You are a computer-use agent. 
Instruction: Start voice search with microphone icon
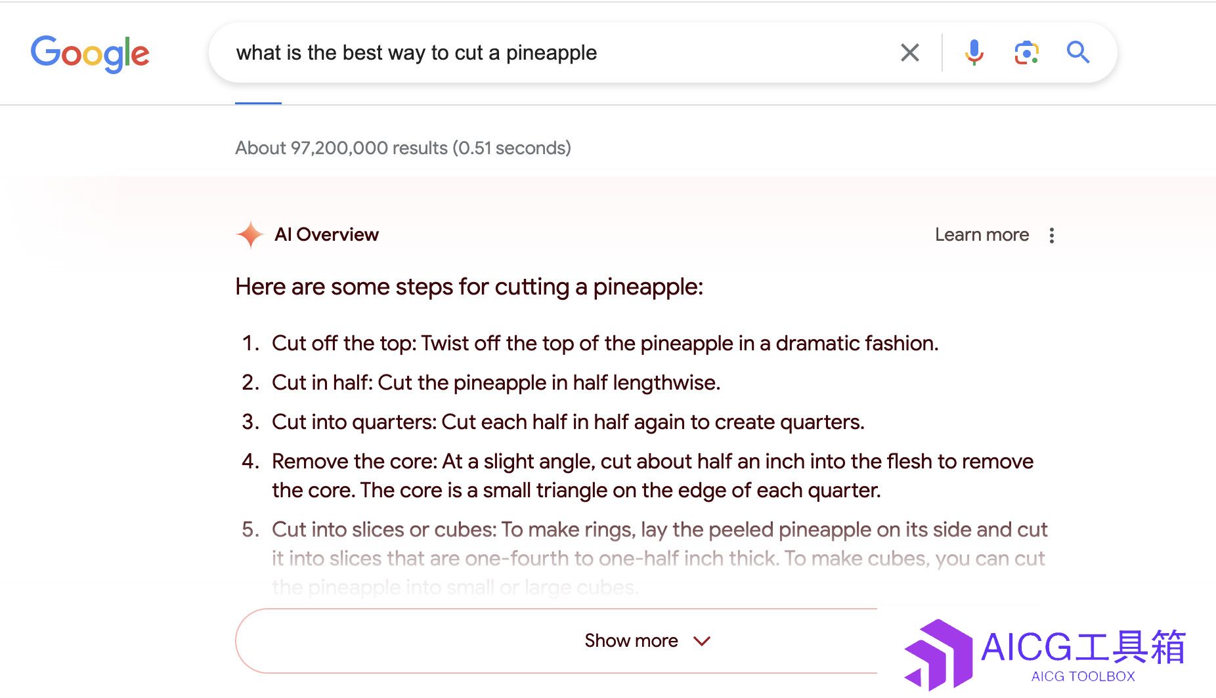[974, 52]
